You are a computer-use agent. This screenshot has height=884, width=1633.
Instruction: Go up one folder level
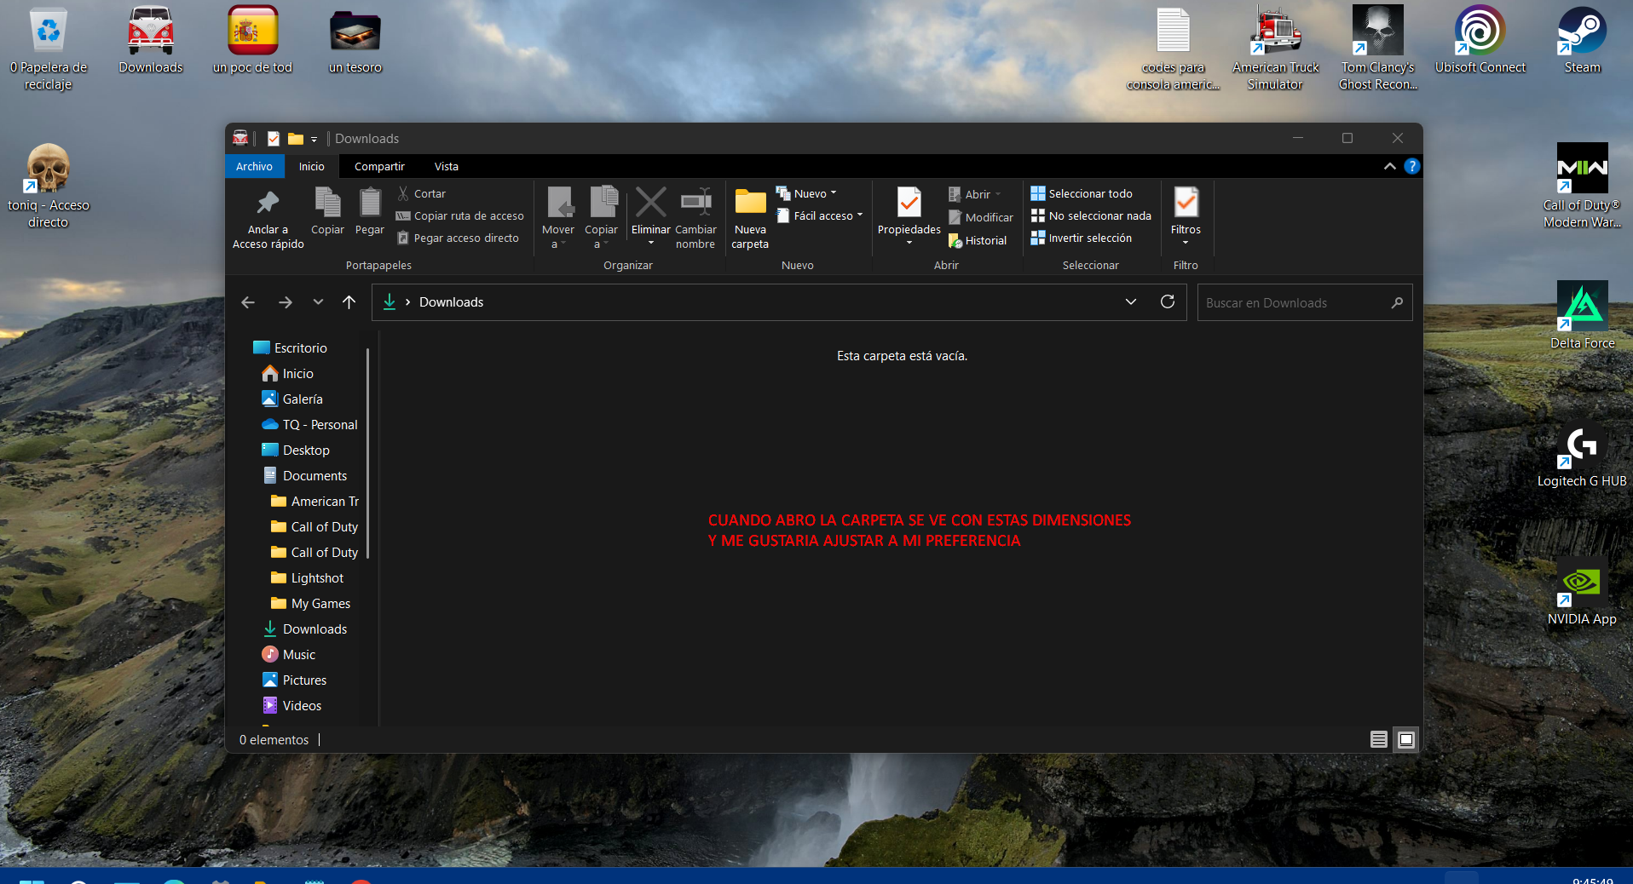349,302
